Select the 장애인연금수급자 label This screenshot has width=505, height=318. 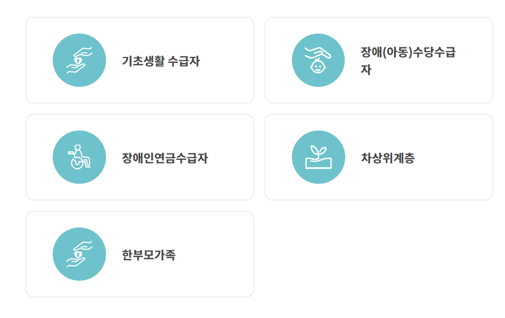point(165,158)
